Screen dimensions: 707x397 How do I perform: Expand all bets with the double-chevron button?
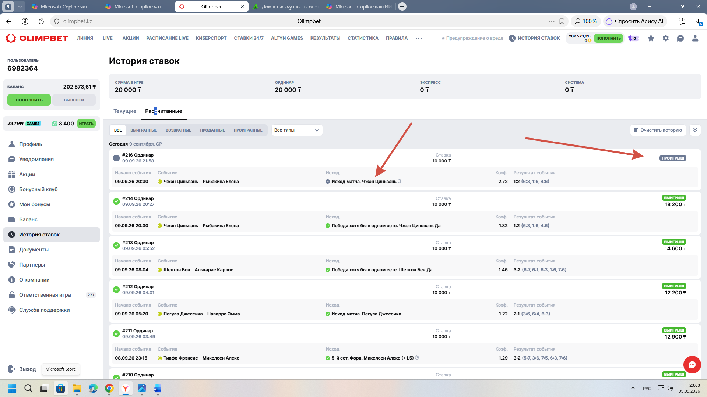tap(695, 130)
